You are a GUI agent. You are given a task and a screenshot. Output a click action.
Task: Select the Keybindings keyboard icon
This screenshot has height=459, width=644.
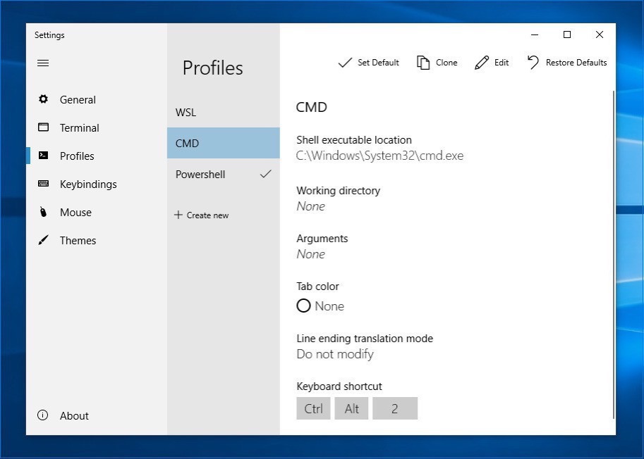click(43, 184)
